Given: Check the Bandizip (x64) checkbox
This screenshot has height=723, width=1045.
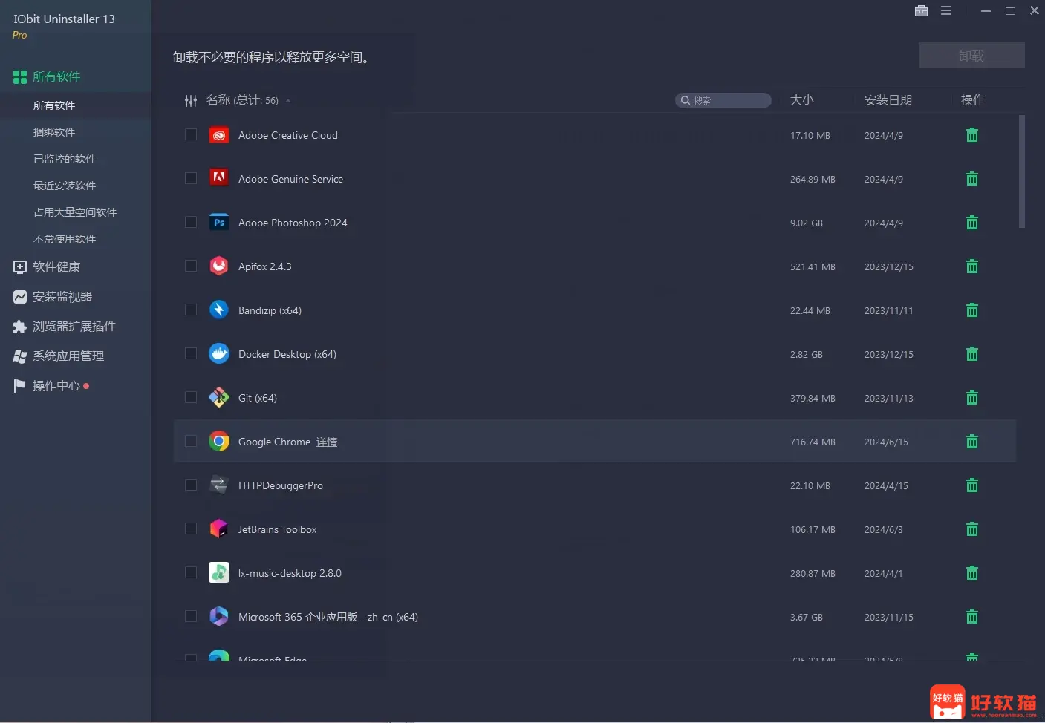Looking at the screenshot, I should click(x=191, y=310).
